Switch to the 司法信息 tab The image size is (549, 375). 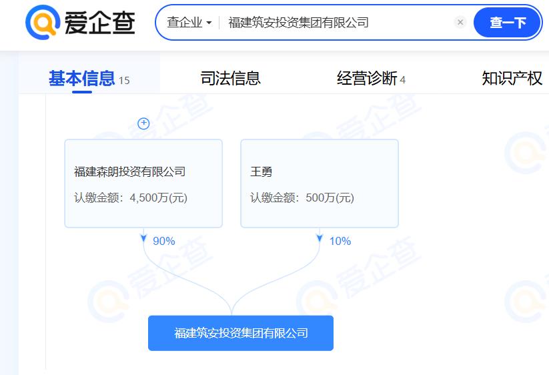coord(230,79)
